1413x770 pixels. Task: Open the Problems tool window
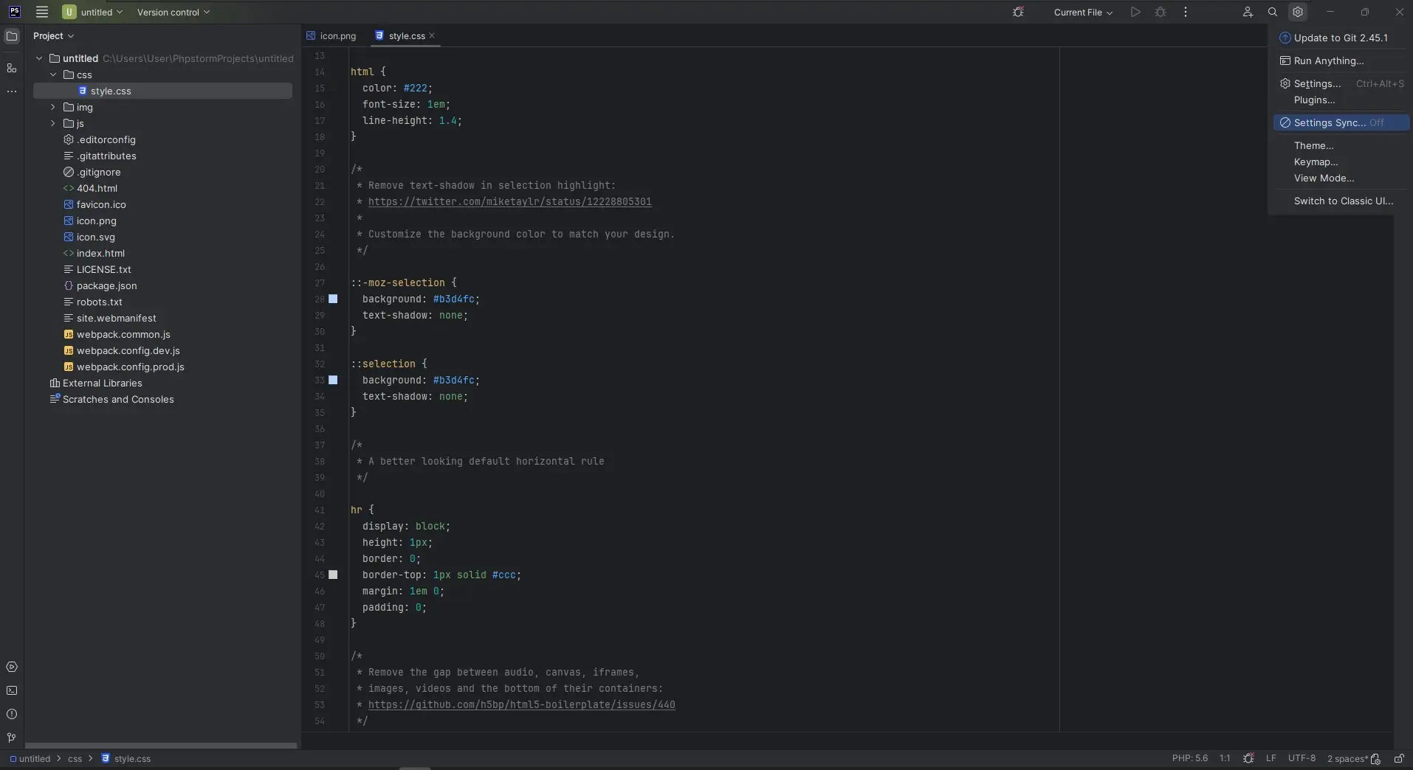[x=12, y=715]
